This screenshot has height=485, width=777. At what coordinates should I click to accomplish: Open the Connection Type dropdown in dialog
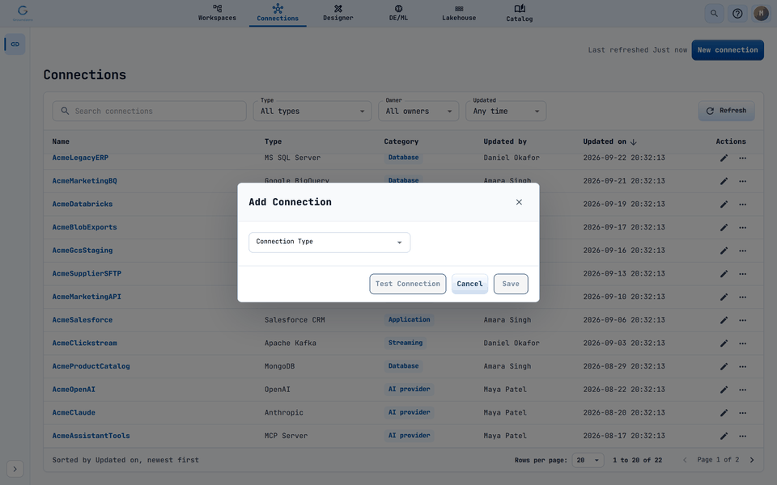(x=329, y=242)
